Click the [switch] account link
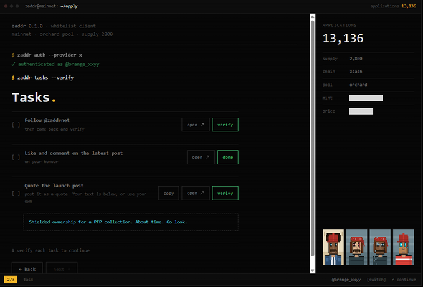423x287 pixels. (376, 280)
